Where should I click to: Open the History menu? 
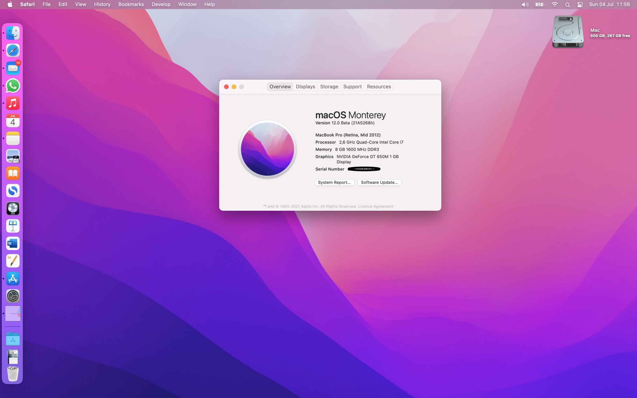(102, 4)
